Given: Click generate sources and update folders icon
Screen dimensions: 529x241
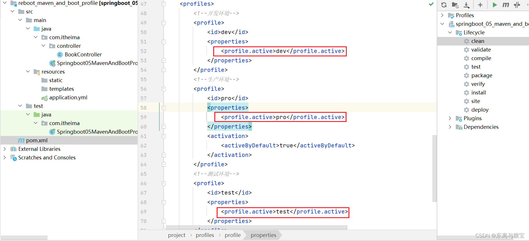Looking at the screenshot, I should coord(455,5).
